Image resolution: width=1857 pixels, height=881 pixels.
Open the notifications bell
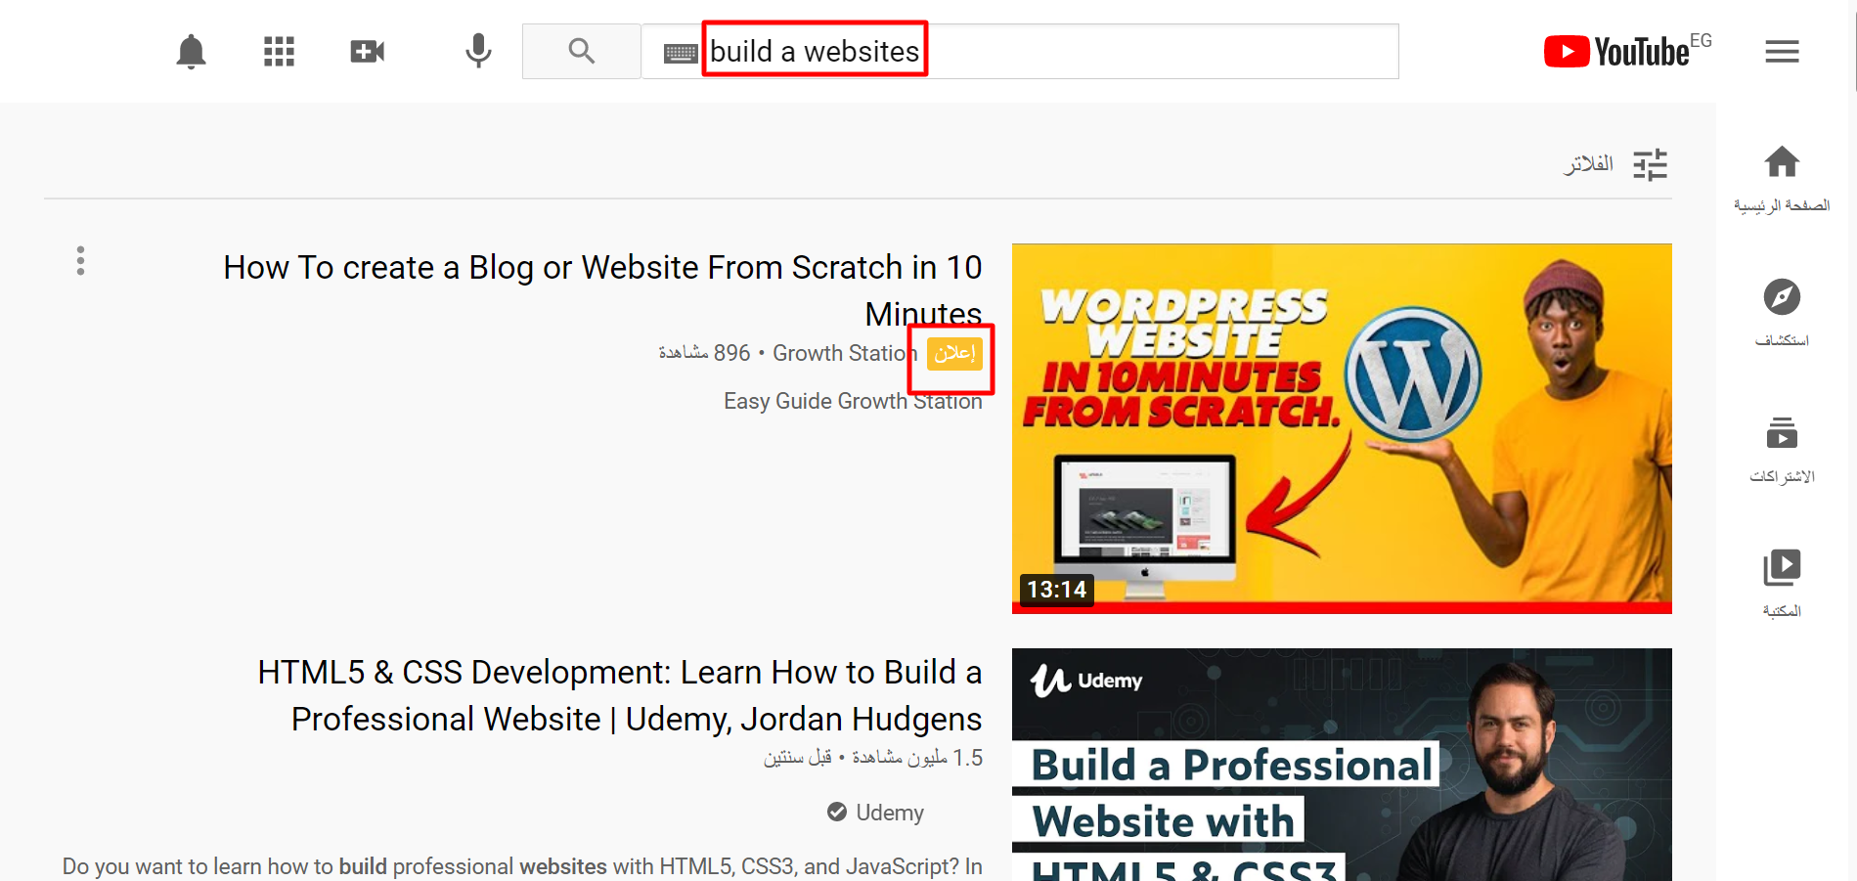[191, 51]
